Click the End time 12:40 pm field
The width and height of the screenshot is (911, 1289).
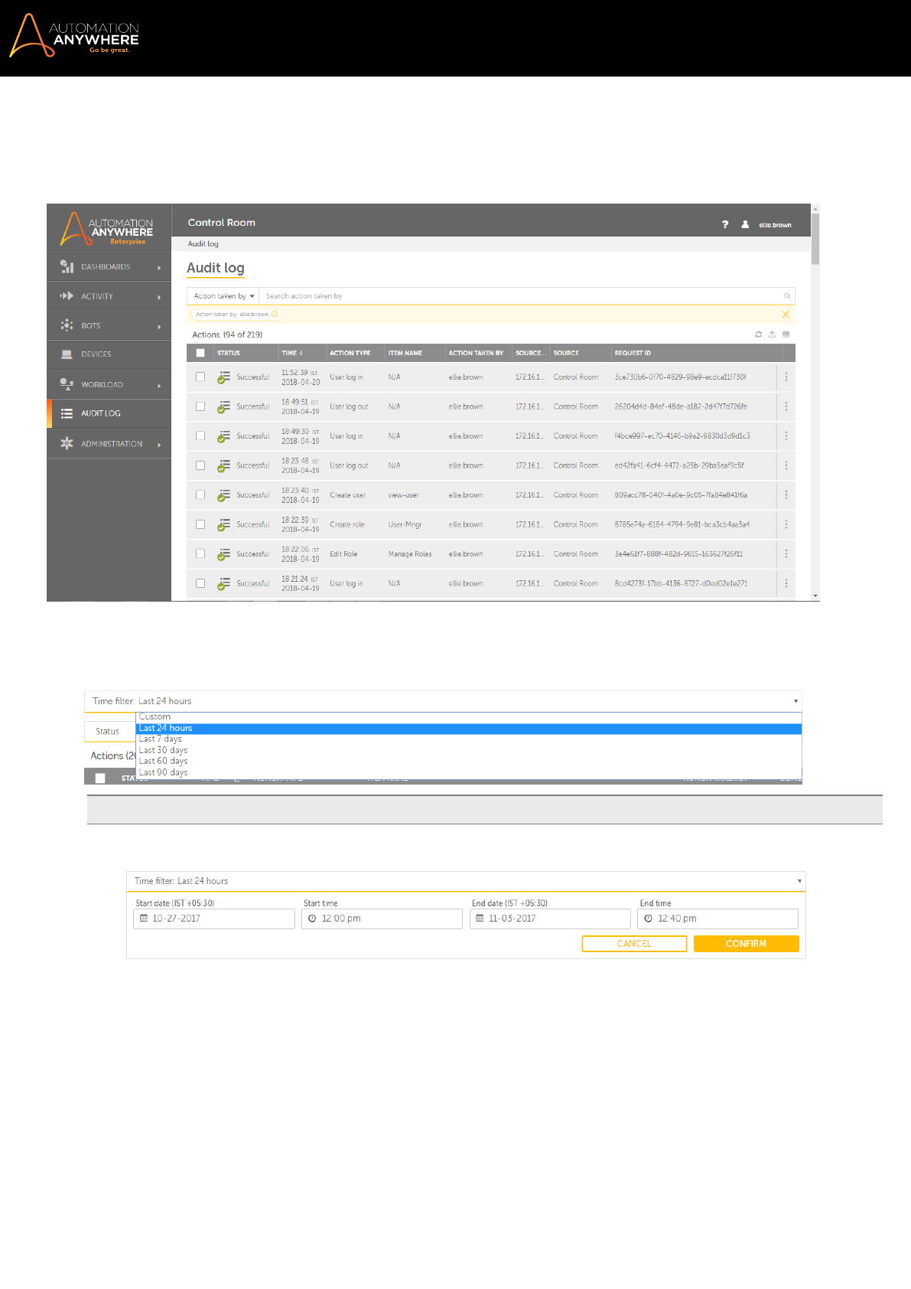[x=717, y=919]
